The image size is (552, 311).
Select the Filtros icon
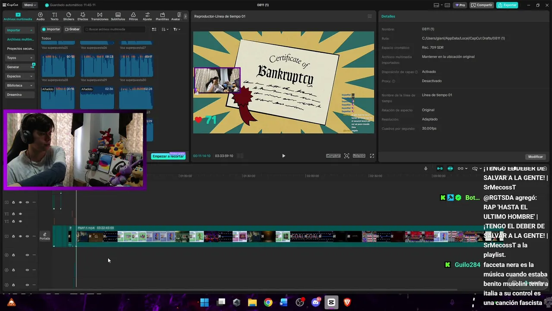point(133,16)
